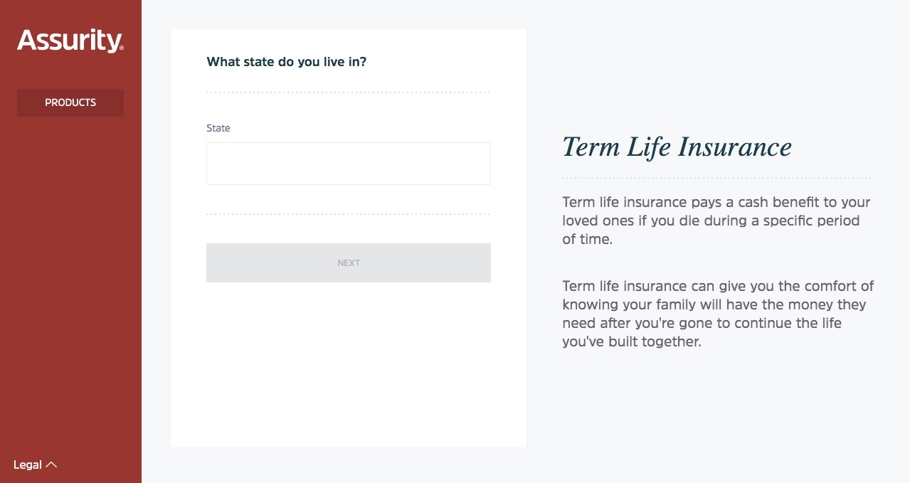Click the Assurity logo
The image size is (910, 483).
[69, 41]
